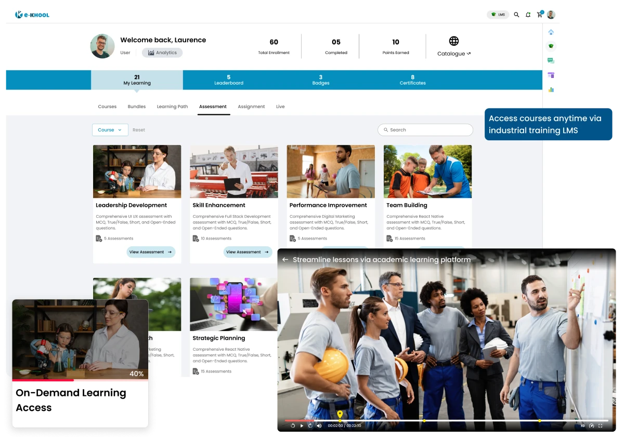This screenshot has height=440, width=624.
Task: Open the Analytics dropdown next to User
Action: (162, 52)
